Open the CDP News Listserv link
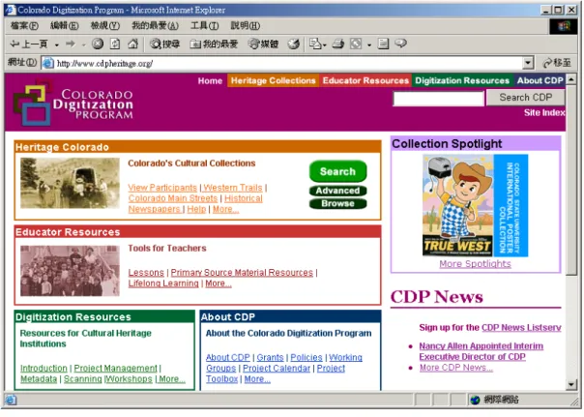The image size is (584, 417). tap(521, 328)
